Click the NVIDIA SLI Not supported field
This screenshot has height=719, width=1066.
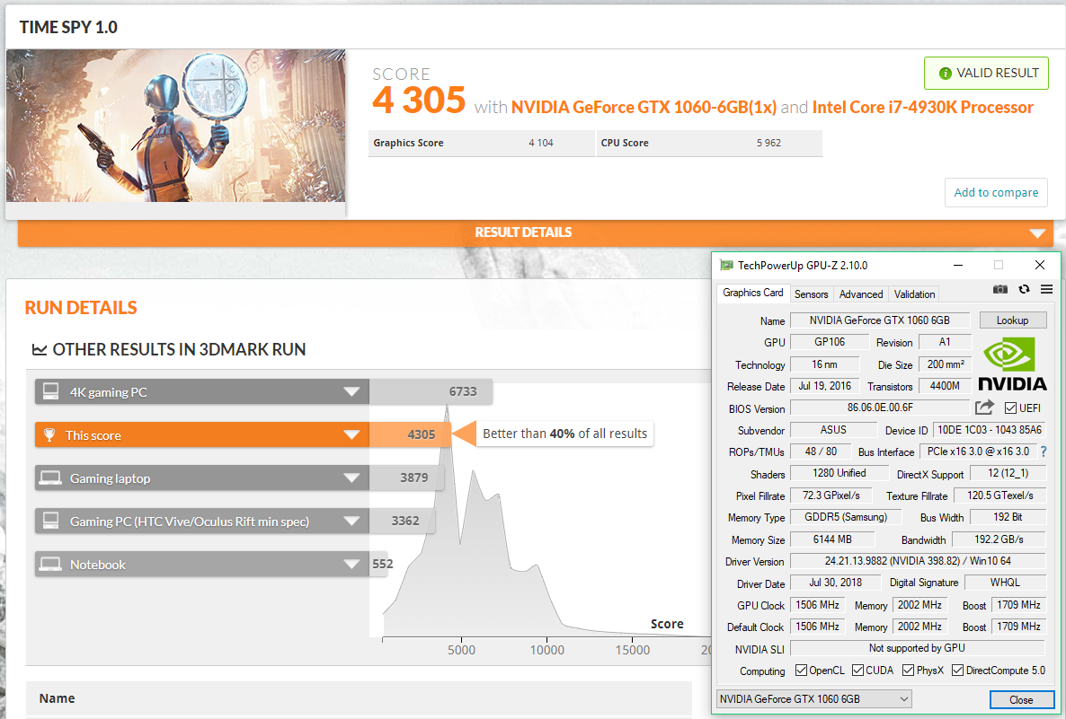click(917, 648)
